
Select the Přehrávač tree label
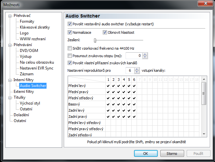click(x=22, y=16)
